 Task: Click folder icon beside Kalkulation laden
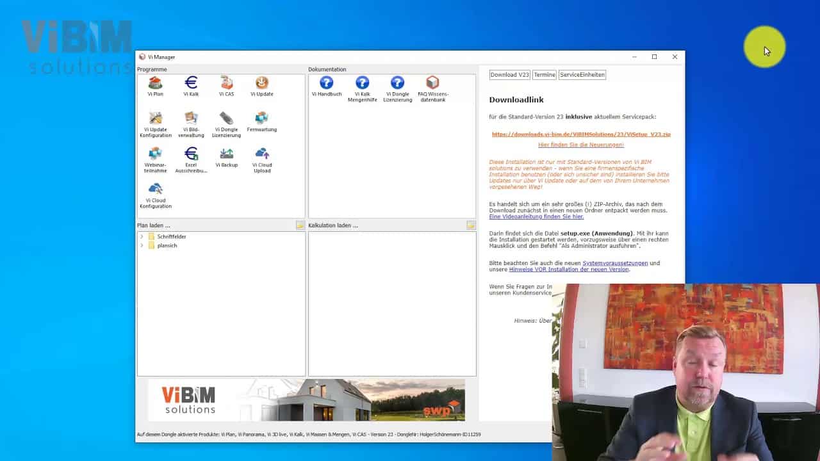pos(471,225)
